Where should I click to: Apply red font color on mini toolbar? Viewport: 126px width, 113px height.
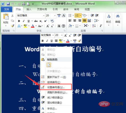pyautogui.click(x=68, y=41)
